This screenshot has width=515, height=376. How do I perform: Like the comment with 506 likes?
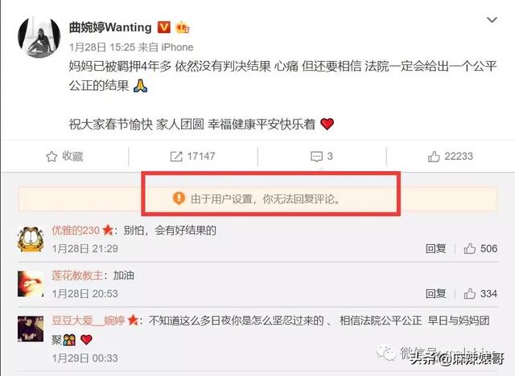[x=470, y=248]
